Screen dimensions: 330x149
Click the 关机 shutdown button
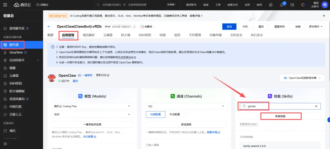(x=245, y=27)
